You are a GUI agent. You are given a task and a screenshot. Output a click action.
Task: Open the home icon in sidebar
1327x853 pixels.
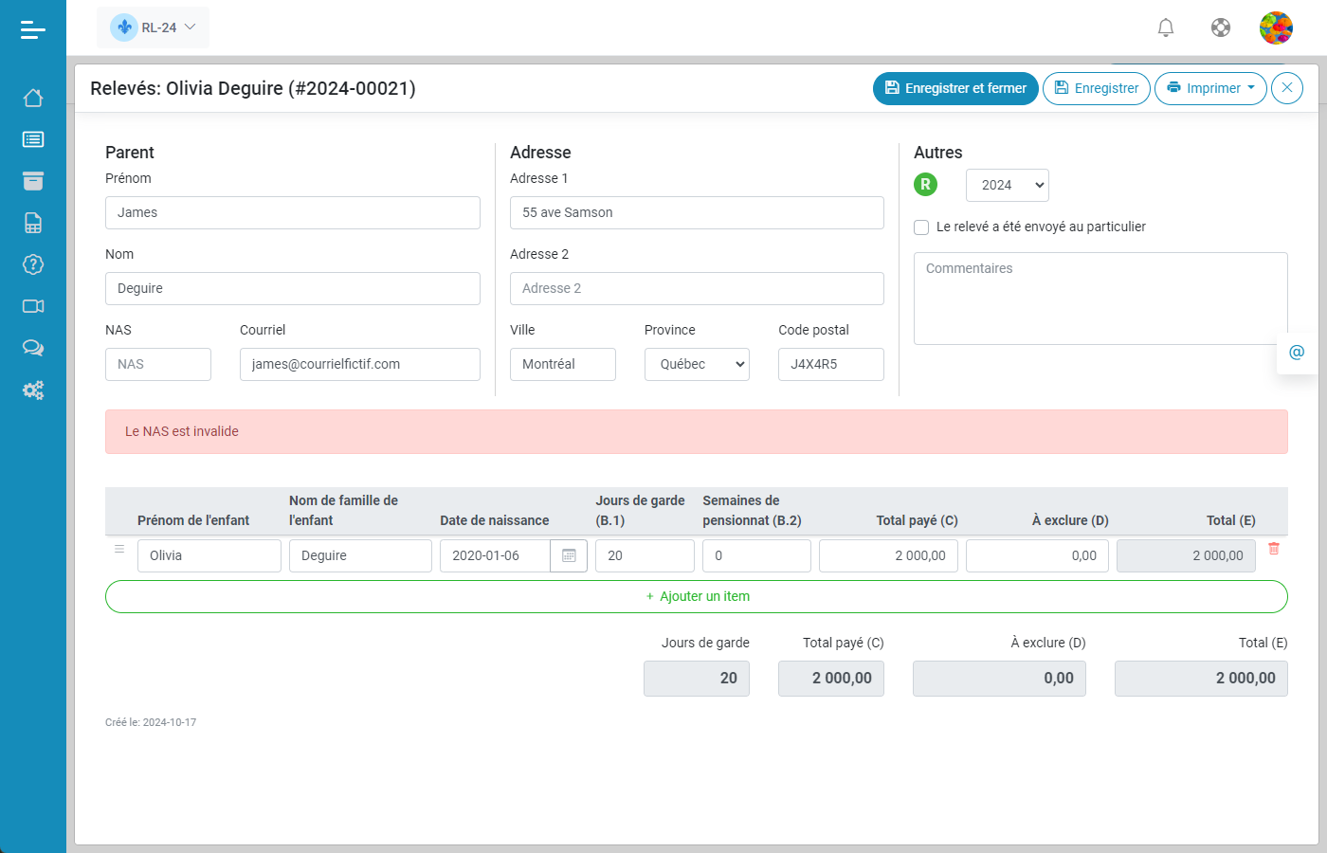point(33,98)
